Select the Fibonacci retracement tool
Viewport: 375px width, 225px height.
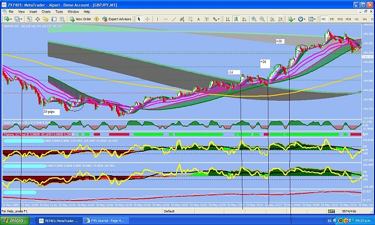point(190,19)
